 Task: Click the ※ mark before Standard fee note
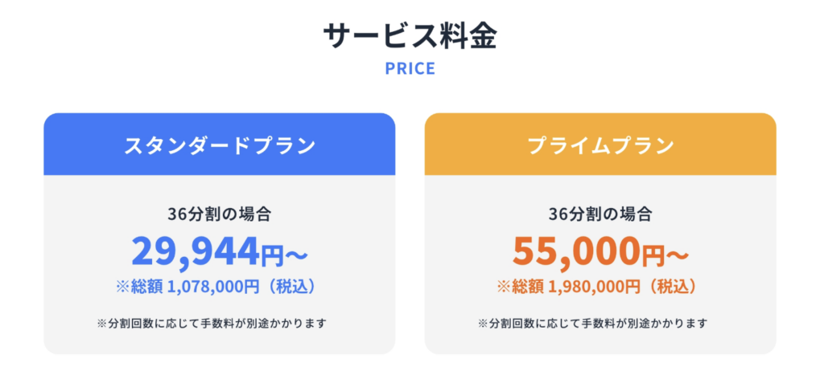point(101,324)
